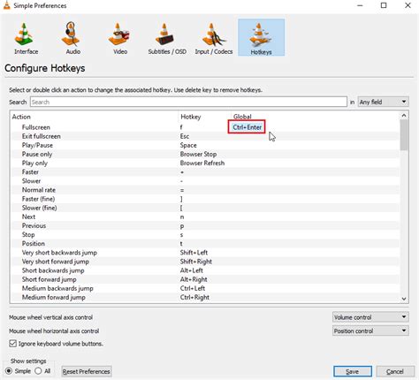This screenshot has width=419, height=380.
Task: Click the Cancel button
Action: [395, 371]
